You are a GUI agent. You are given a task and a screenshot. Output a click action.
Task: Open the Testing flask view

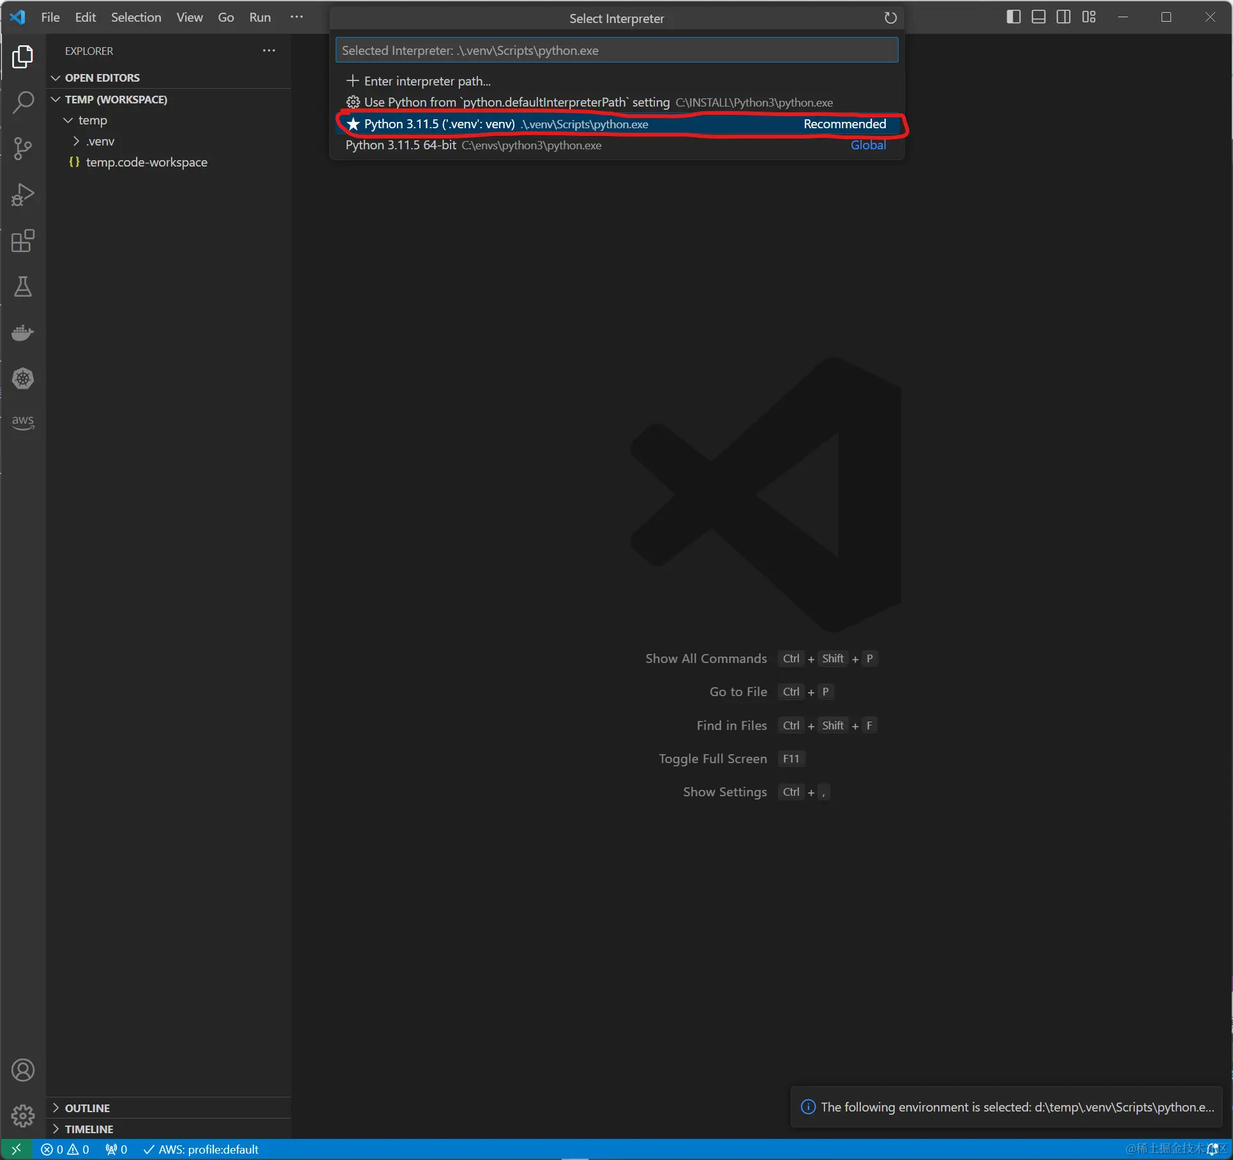click(23, 287)
